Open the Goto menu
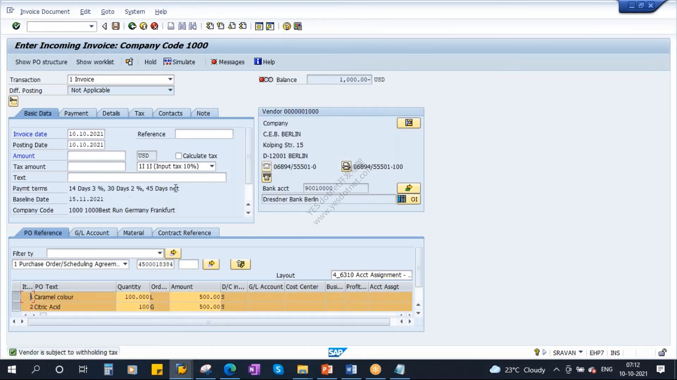The image size is (677, 380). coord(108,12)
